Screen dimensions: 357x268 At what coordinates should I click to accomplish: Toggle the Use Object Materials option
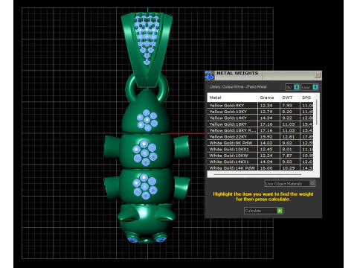pos(290,183)
